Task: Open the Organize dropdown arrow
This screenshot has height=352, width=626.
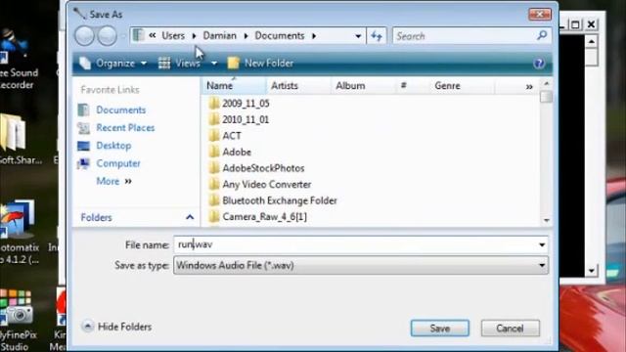Action: [144, 63]
